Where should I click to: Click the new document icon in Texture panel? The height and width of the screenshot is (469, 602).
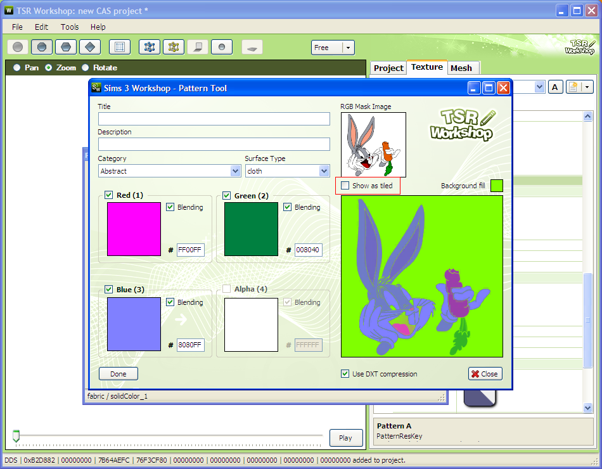click(573, 87)
